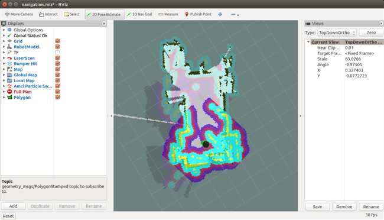Viewport: 384px width, 220px height.
Task: Click the Full Plan red icon
Action: click(x=9, y=92)
